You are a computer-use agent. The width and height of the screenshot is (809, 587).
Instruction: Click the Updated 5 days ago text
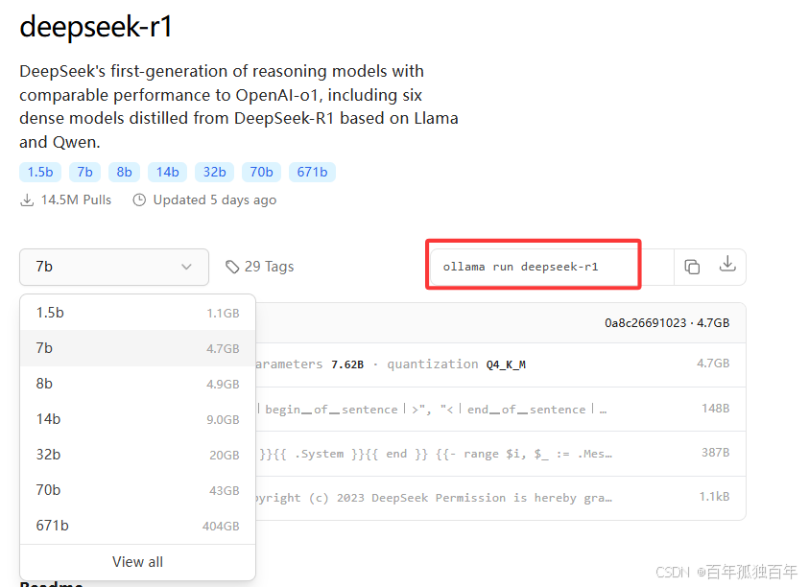coord(215,200)
